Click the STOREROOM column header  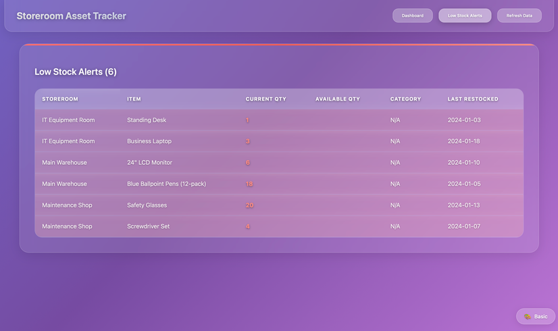point(60,99)
